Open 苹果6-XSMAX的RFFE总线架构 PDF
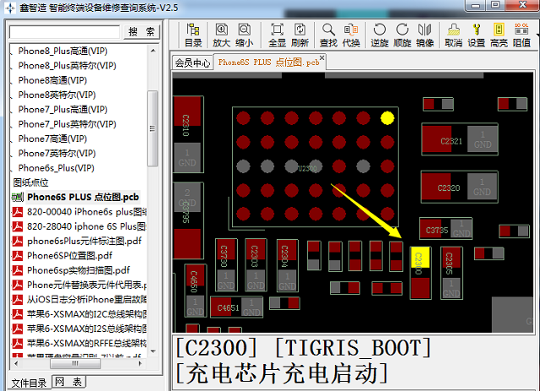Screen dimensions: 540x391 click(x=87, y=343)
